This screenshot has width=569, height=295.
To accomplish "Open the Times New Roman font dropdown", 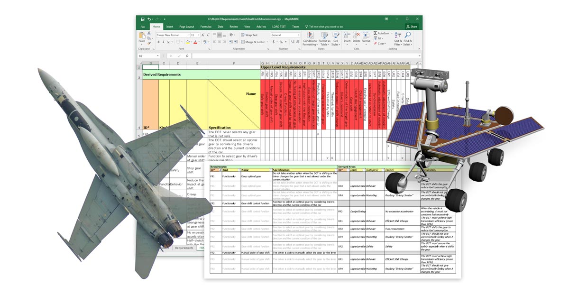I will 189,35.
